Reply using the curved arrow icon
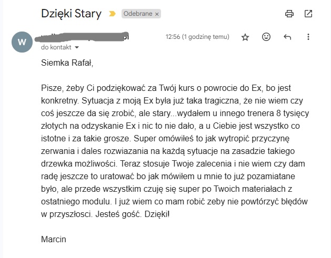Screen dimensions: 331x258 click(287, 37)
